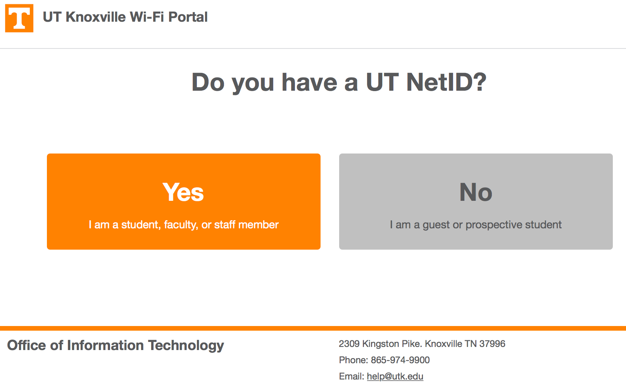Click the orange Power T logo
626x383 pixels.
coord(19,18)
